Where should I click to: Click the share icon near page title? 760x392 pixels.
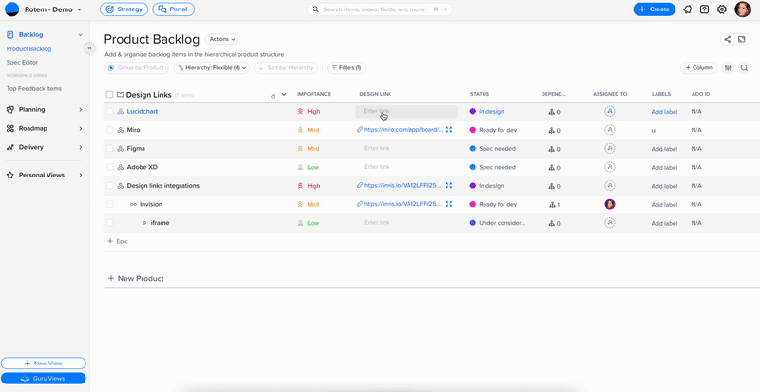[728, 39]
